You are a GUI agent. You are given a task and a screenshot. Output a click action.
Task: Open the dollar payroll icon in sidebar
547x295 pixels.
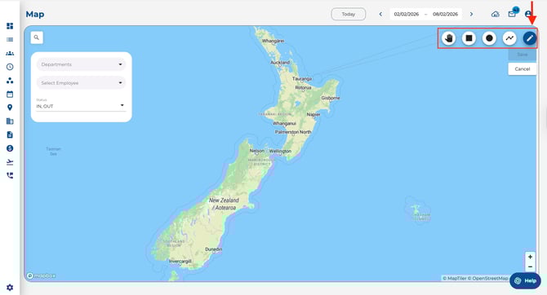click(x=10, y=148)
